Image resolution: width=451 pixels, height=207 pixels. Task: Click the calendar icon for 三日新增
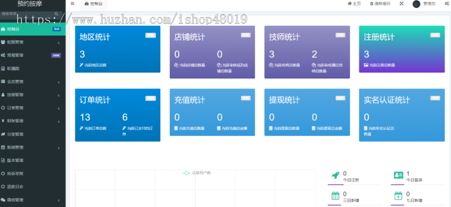tap(335, 196)
